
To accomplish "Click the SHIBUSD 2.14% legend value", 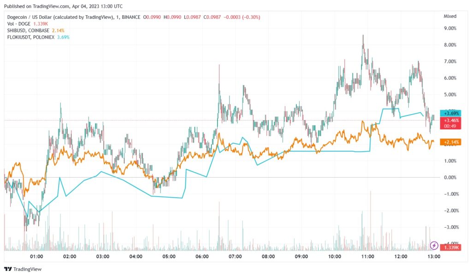I will 58,31.
